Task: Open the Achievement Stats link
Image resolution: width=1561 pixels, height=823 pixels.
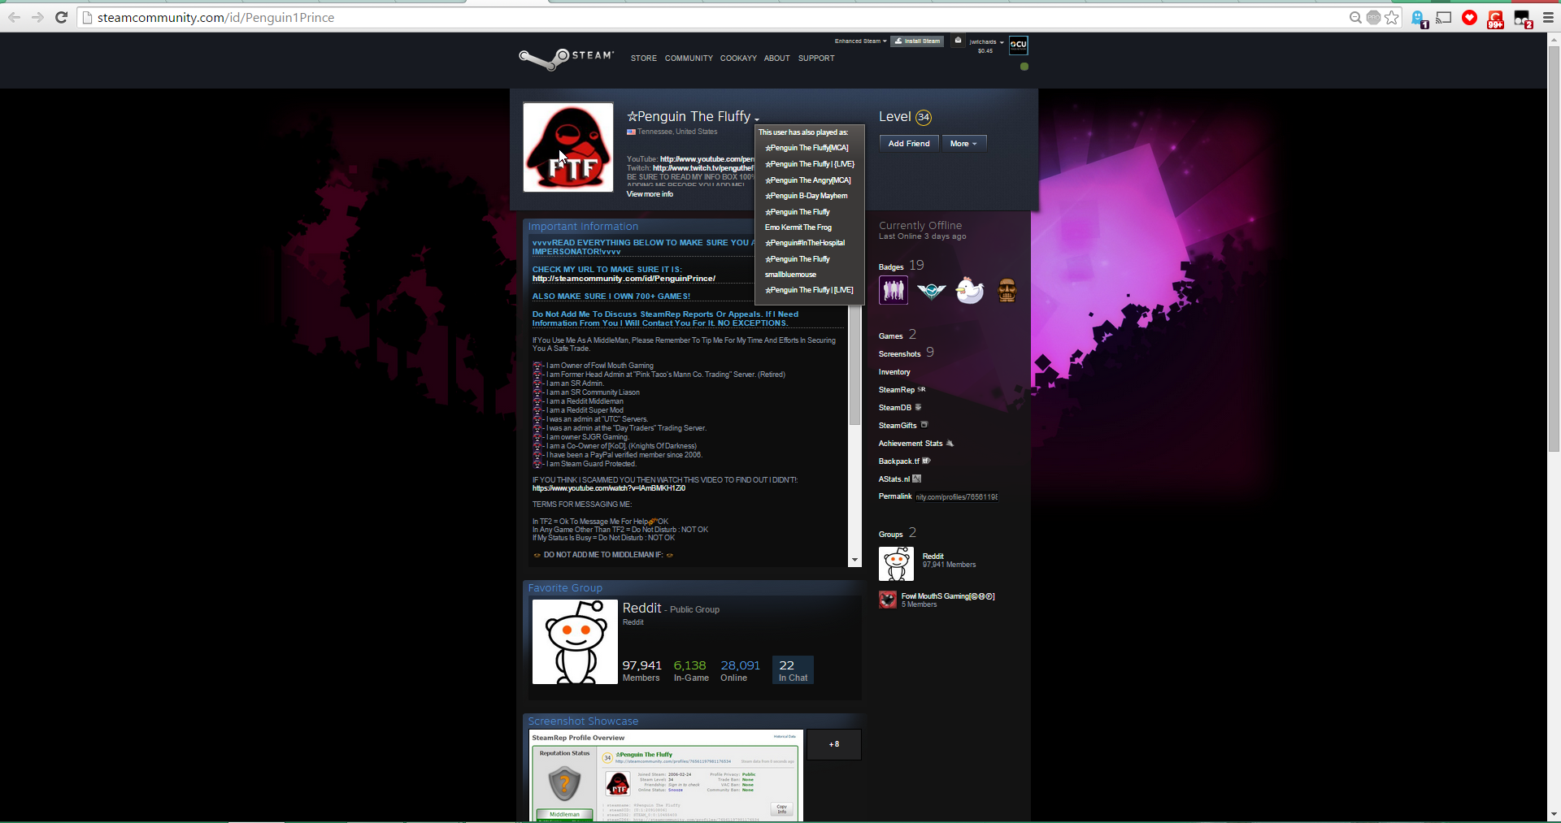Action: point(916,444)
